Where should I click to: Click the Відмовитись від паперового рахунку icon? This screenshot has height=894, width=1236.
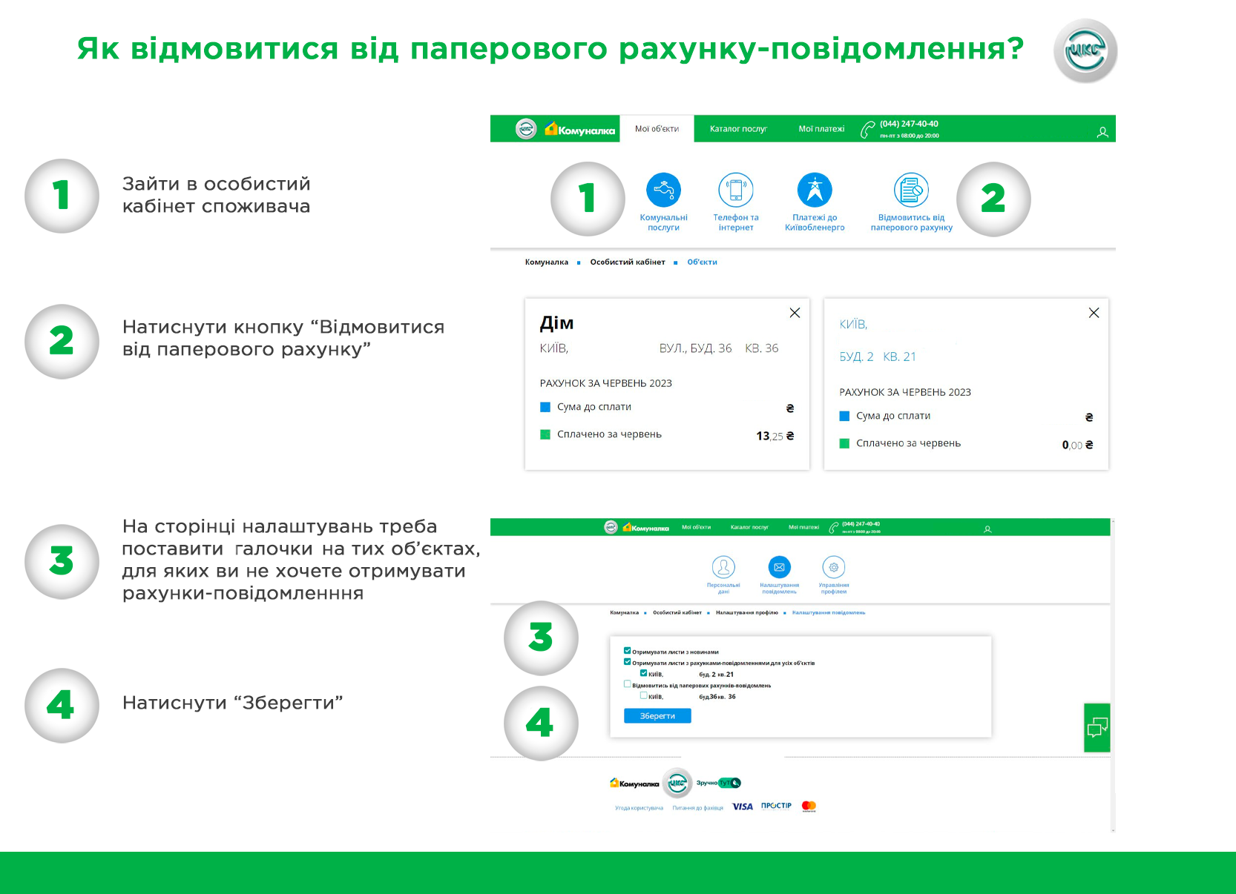pos(911,191)
